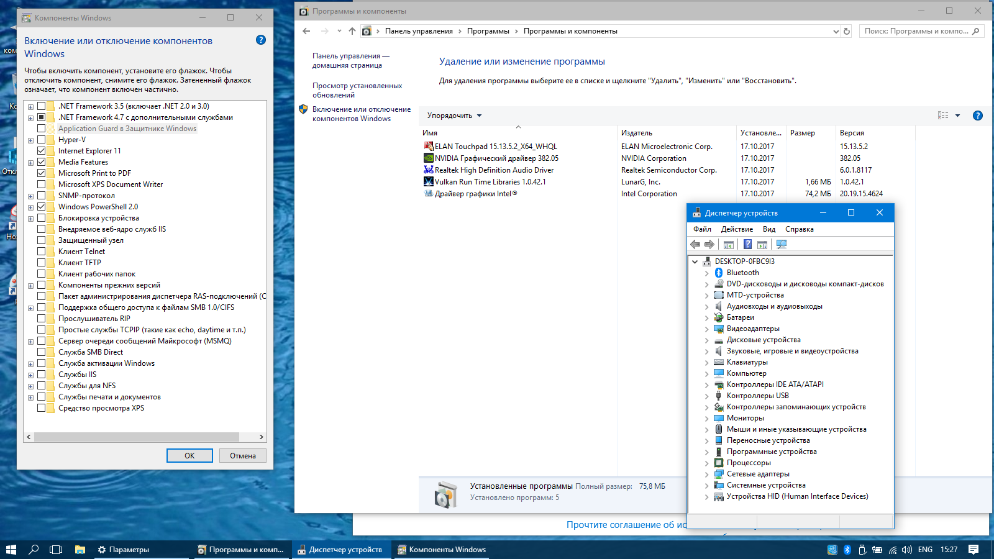Collapse the DESKTOP-0FBC9I3 root node

(x=695, y=261)
